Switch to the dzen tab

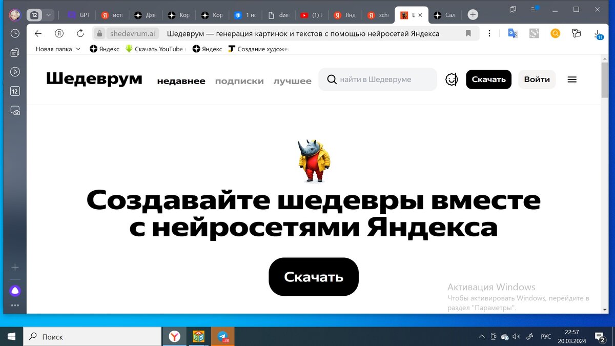click(x=280, y=15)
